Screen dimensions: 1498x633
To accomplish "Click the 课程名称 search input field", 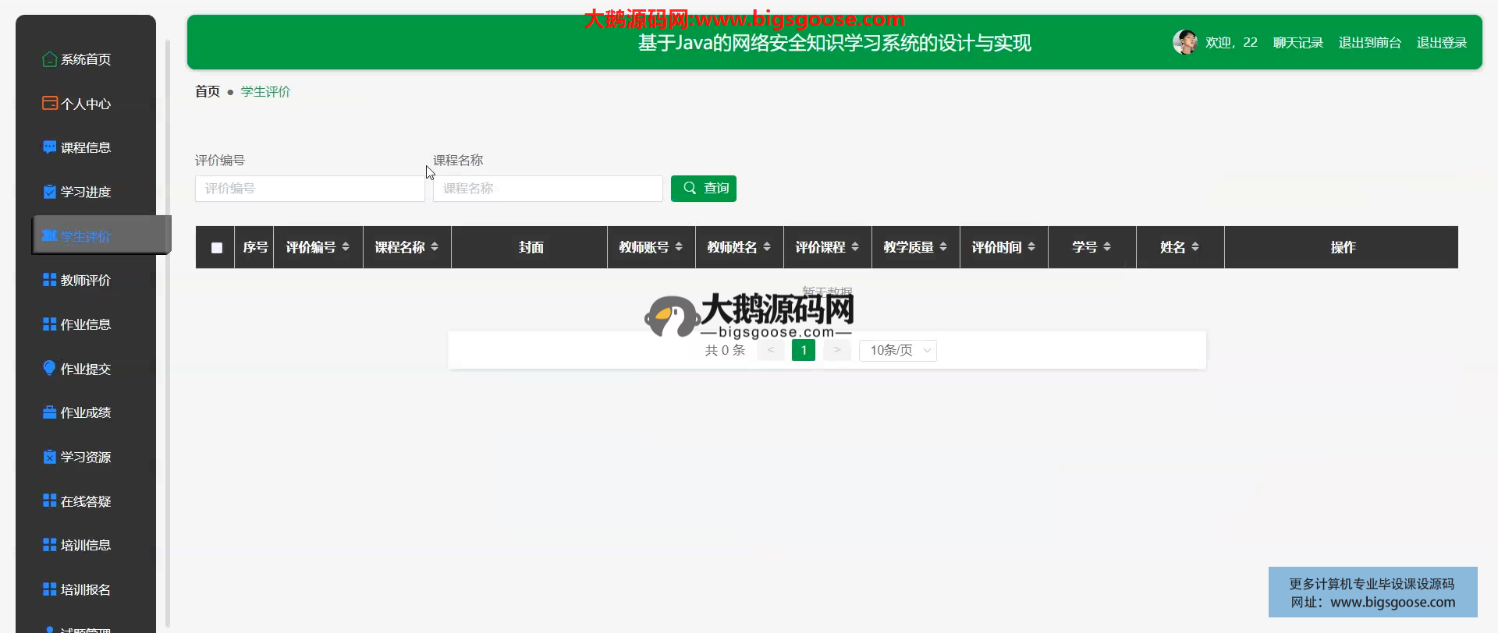I will pos(547,189).
